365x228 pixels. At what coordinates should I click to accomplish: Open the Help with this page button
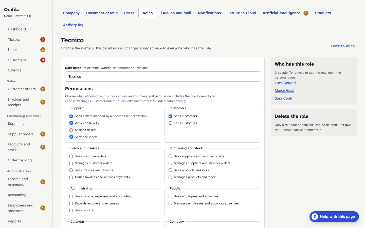[334, 217]
